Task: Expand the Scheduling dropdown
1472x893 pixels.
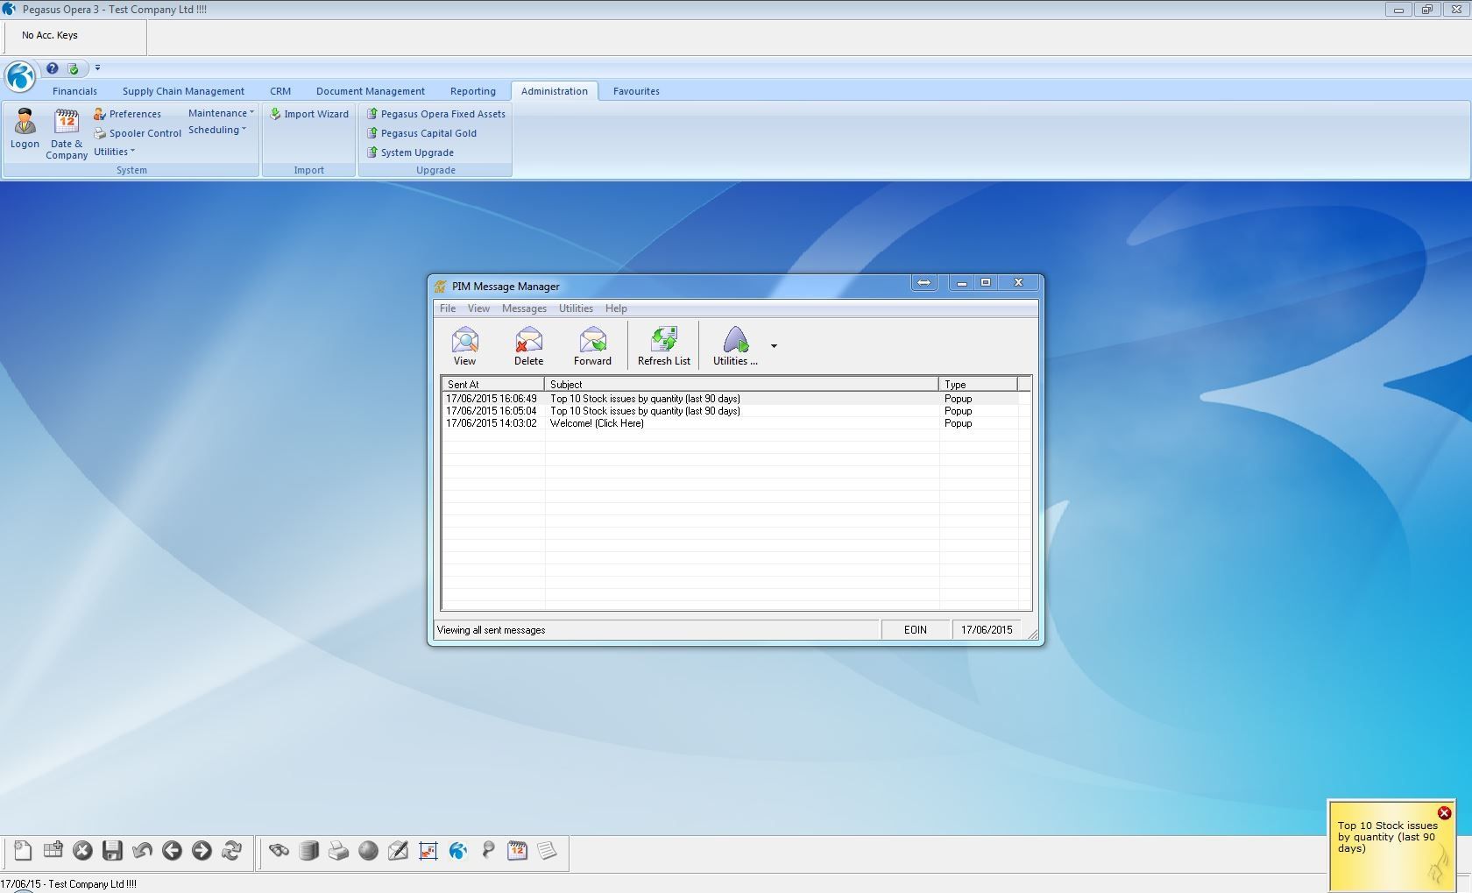Action: click(216, 130)
